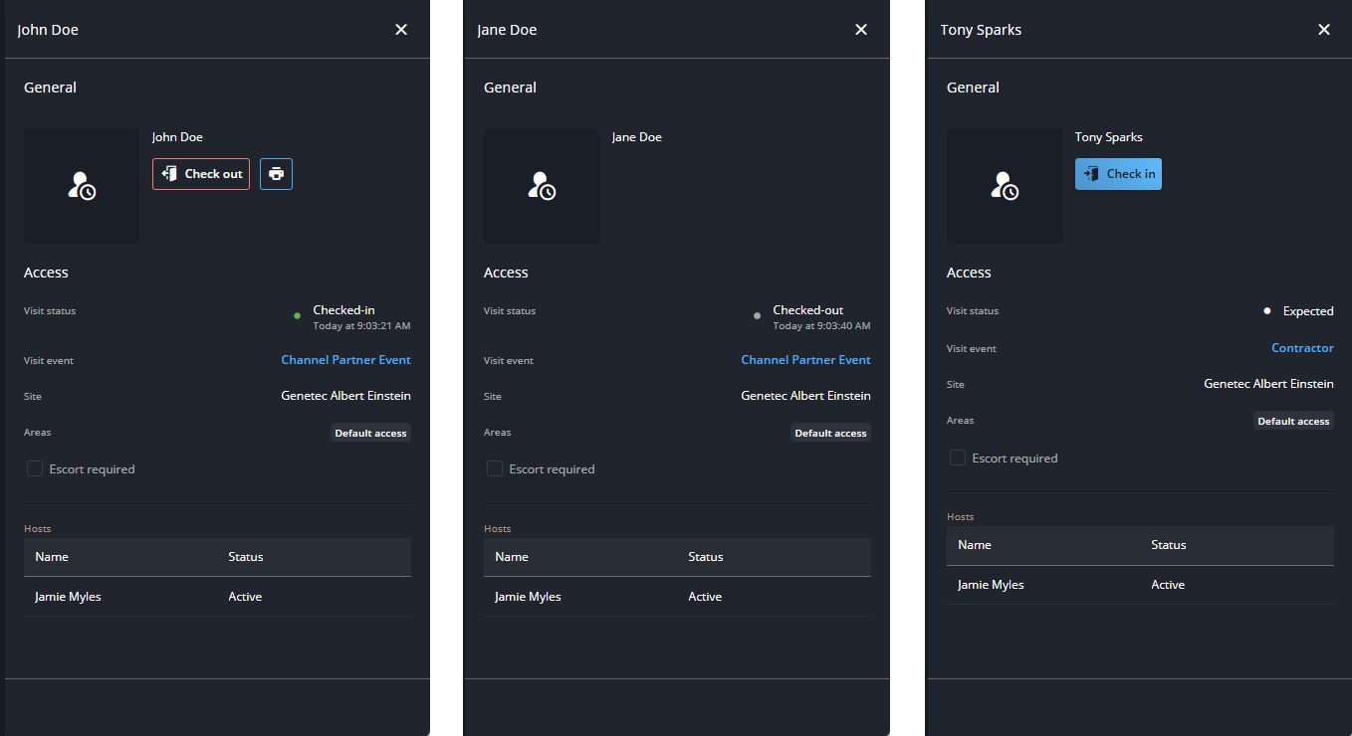
Task: Click the Checked-in status for John Doe
Action: (x=344, y=310)
